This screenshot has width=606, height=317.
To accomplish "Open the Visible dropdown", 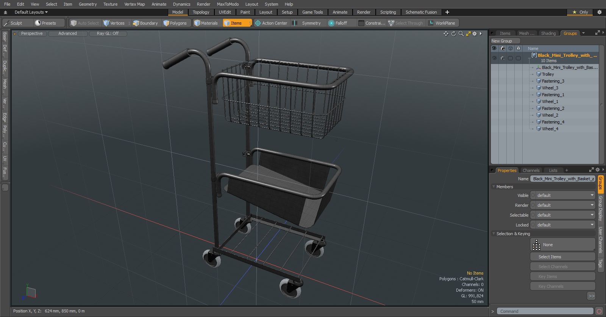I will (563, 195).
